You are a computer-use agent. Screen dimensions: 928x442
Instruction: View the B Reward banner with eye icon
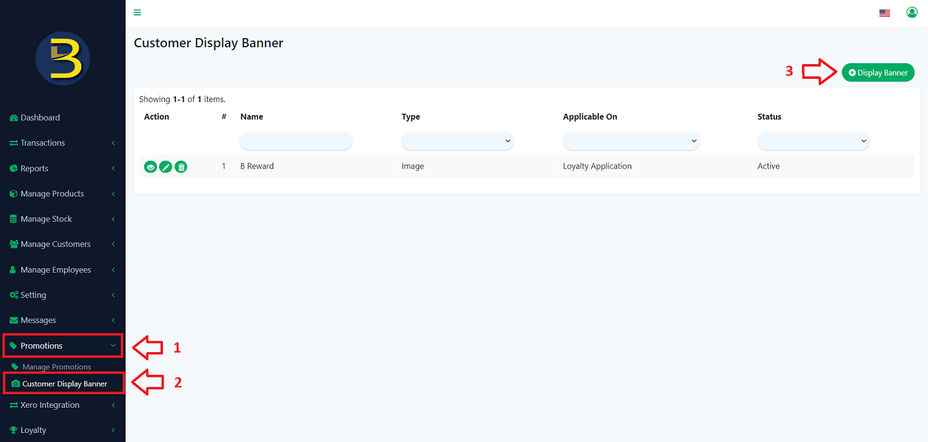tap(150, 166)
